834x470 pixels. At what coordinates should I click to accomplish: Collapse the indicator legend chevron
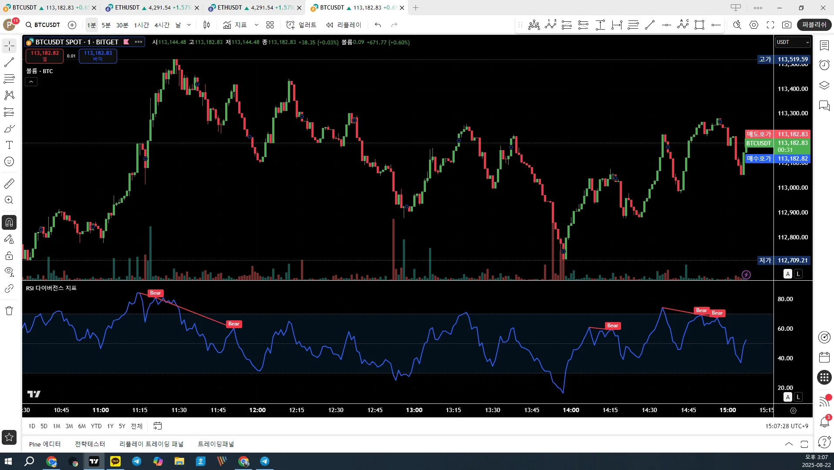click(x=31, y=82)
